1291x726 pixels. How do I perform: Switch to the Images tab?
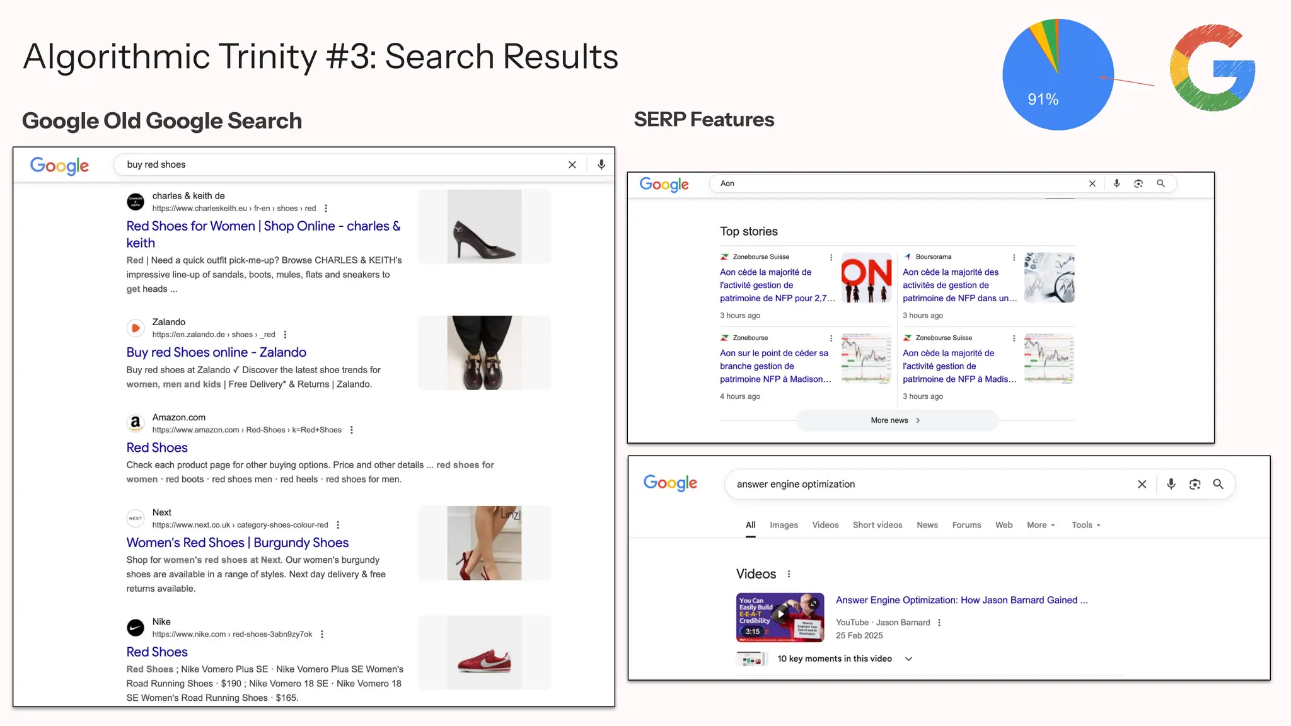pyautogui.click(x=784, y=525)
